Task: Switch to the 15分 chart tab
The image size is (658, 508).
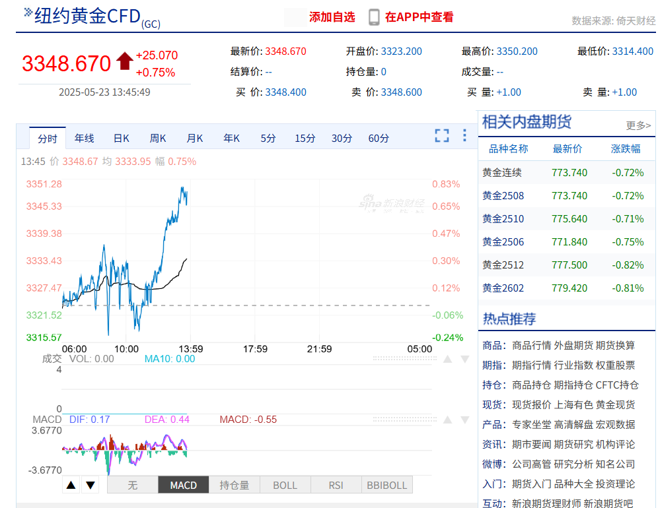Action: pyautogui.click(x=305, y=139)
